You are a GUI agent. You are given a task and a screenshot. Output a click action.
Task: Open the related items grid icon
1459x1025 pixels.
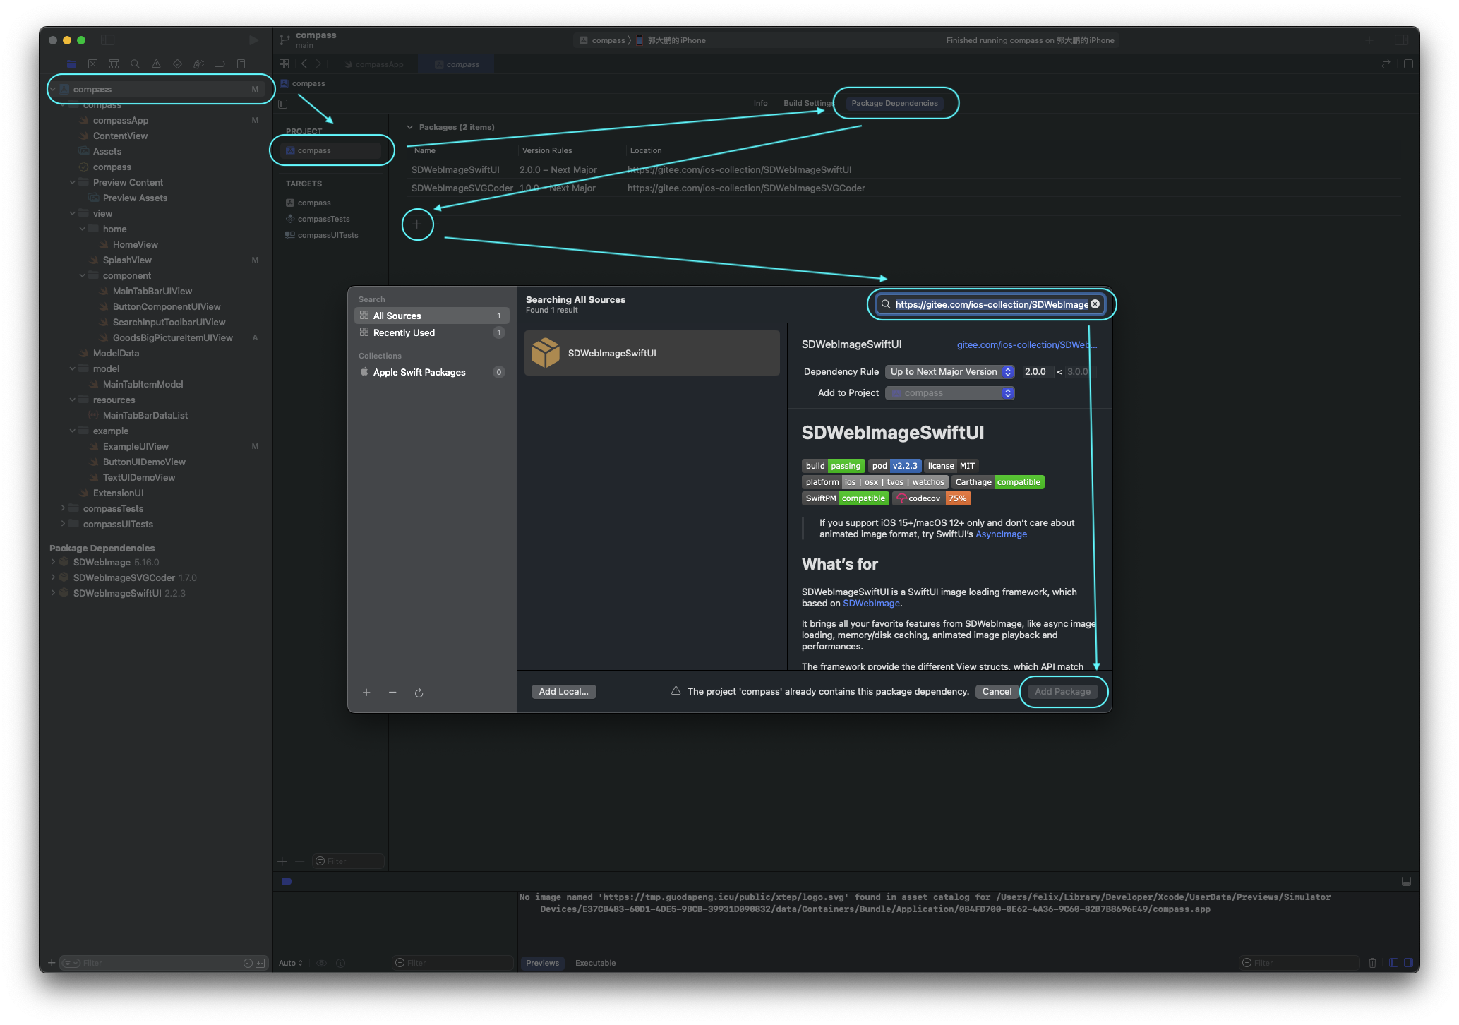click(x=284, y=64)
